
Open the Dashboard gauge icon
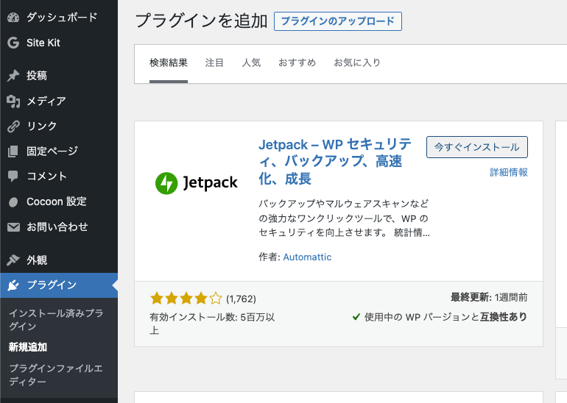point(13,18)
